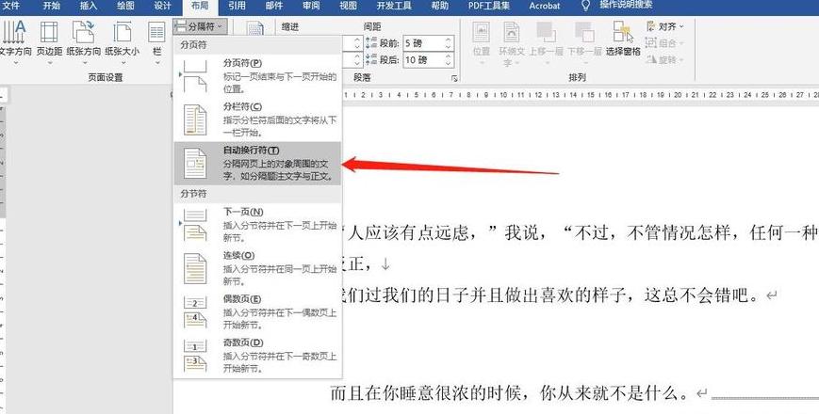This screenshot has height=414, width=819.
Task: Switch to the 引用 ribbon tab
Action: point(237,6)
